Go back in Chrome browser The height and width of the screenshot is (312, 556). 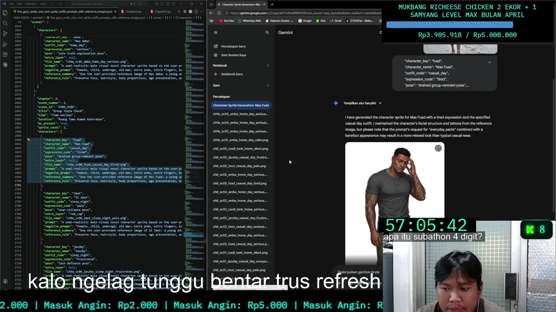point(211,13)
